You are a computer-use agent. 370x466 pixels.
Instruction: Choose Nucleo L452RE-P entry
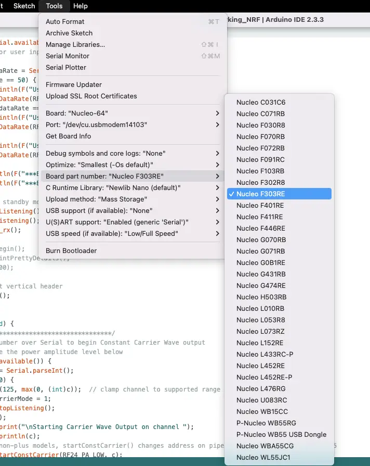click(279, 377)
